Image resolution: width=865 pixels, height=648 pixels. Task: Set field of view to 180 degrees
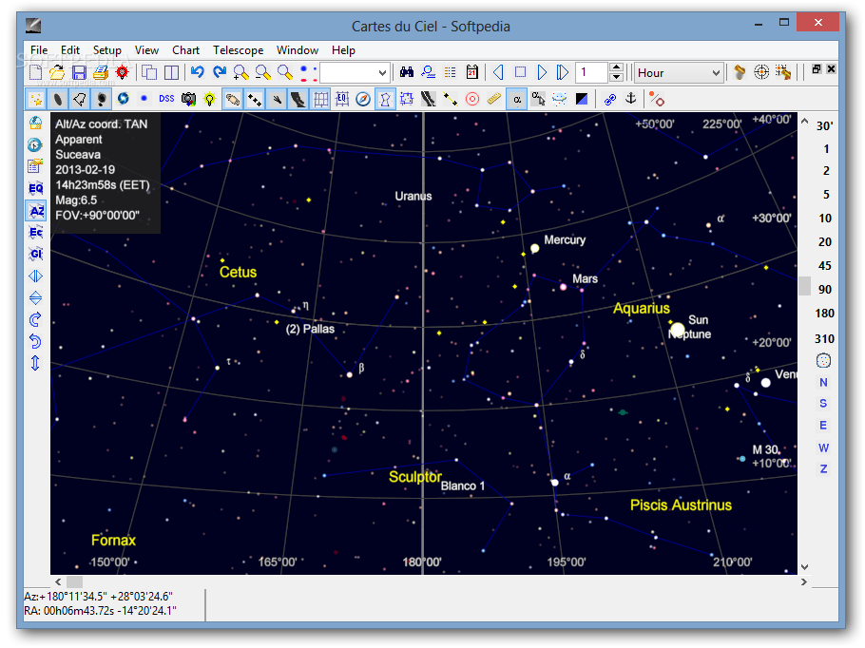825,314
